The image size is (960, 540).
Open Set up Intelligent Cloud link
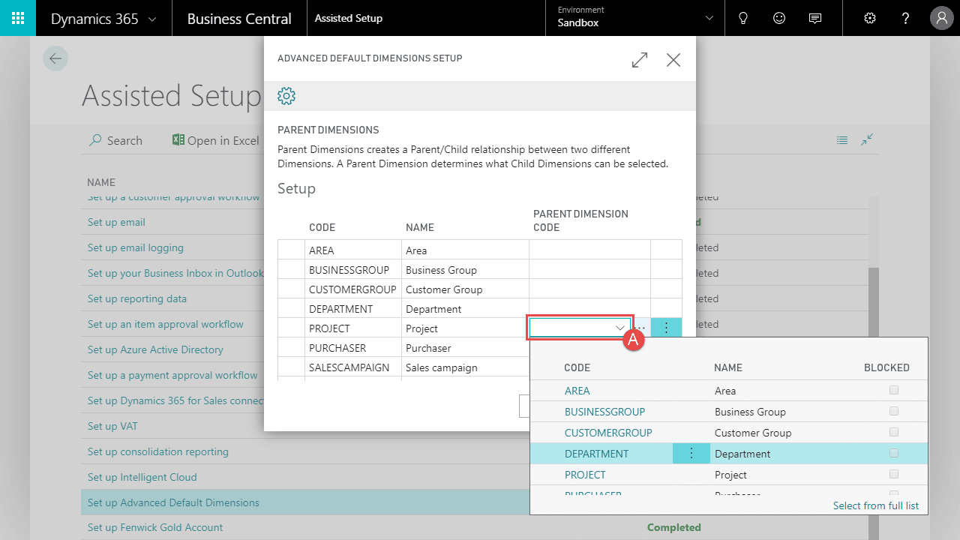click(x=142, y=477)
